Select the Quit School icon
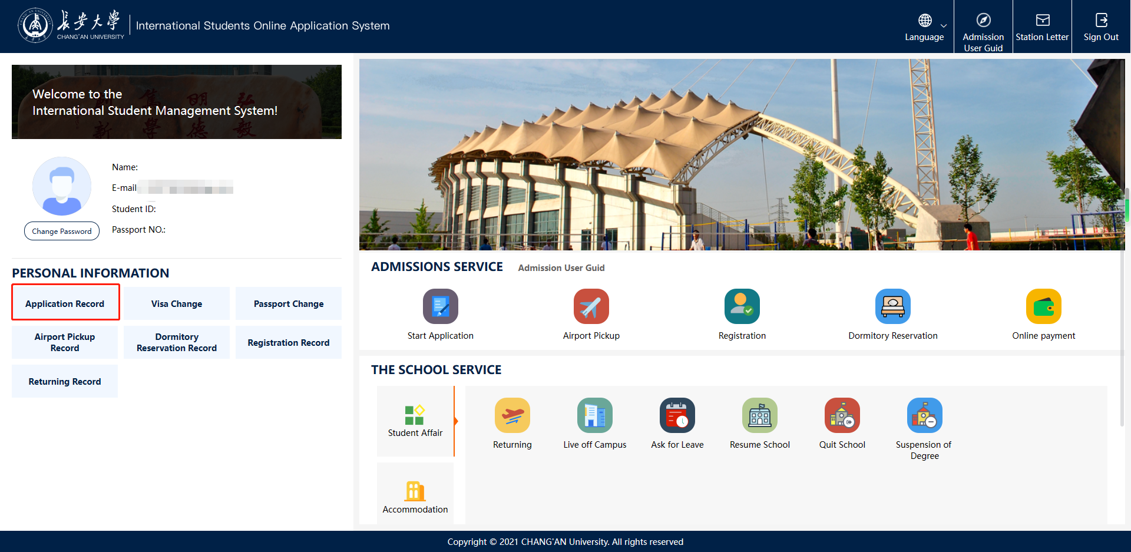This screenshot has height=552, width=1131. pyautogui.click(x=842, y=415)
